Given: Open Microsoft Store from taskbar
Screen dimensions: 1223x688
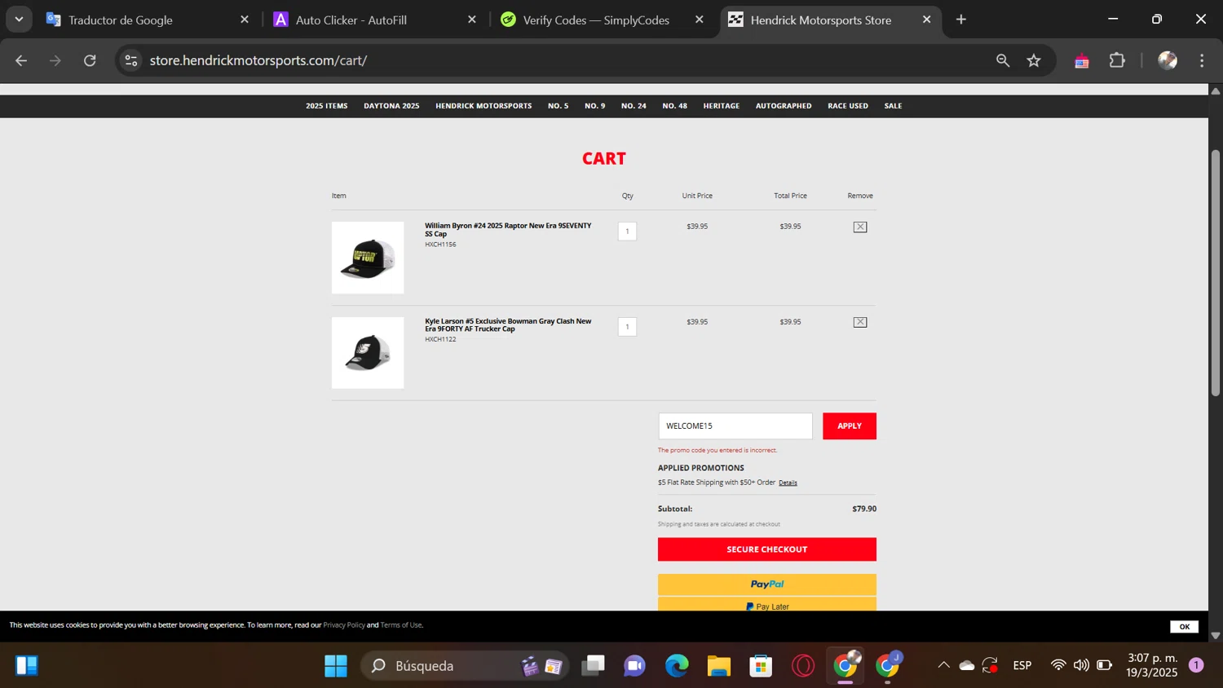Looking at the screenshot, I should coord(761,666).
